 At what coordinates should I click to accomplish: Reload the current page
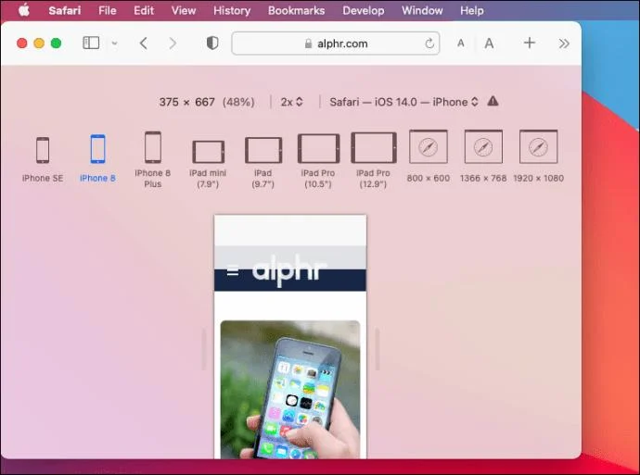429,44
